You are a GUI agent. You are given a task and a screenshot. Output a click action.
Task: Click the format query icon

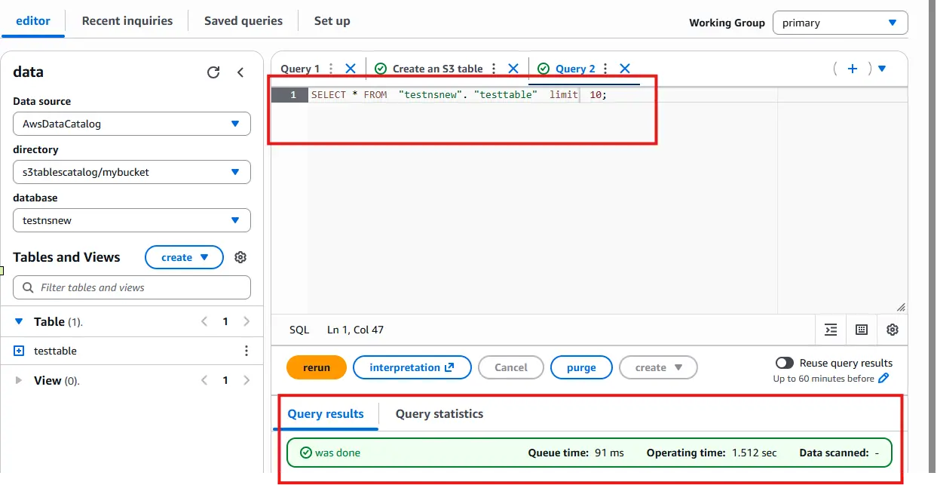pos(831,330)
